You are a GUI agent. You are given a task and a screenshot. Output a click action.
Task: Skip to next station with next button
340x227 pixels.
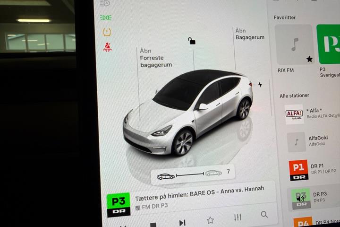[182, 223]
